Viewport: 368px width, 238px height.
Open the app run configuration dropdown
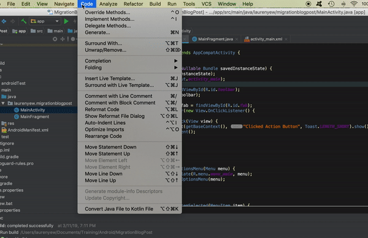coord(45,21)
